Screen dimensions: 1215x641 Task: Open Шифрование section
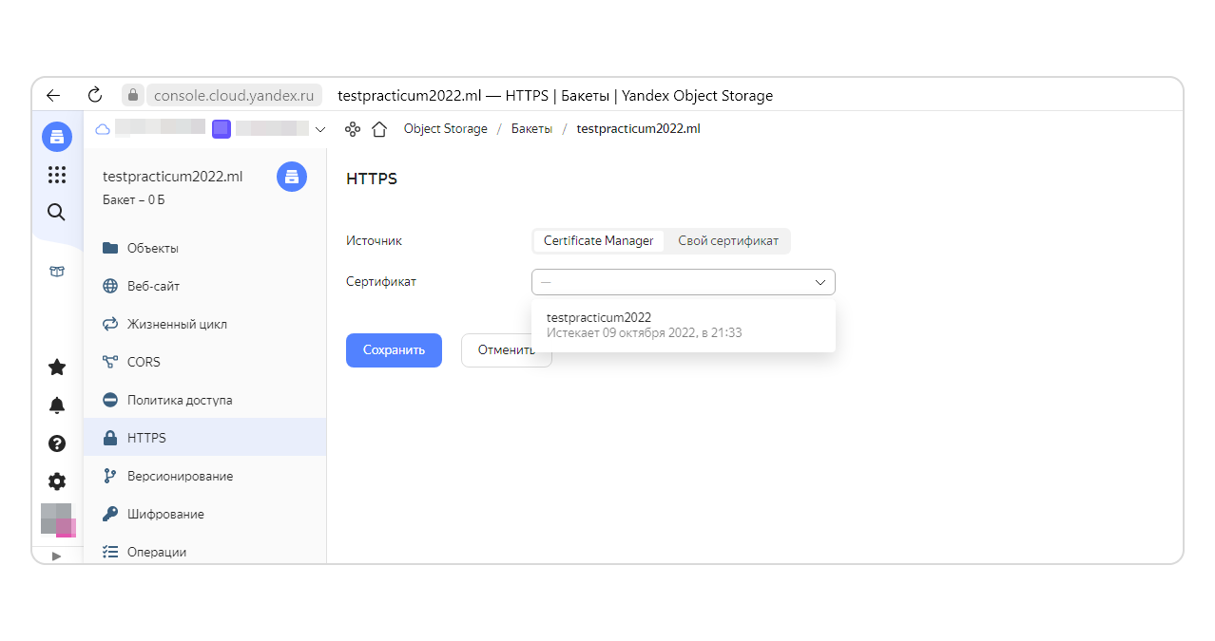204,514
